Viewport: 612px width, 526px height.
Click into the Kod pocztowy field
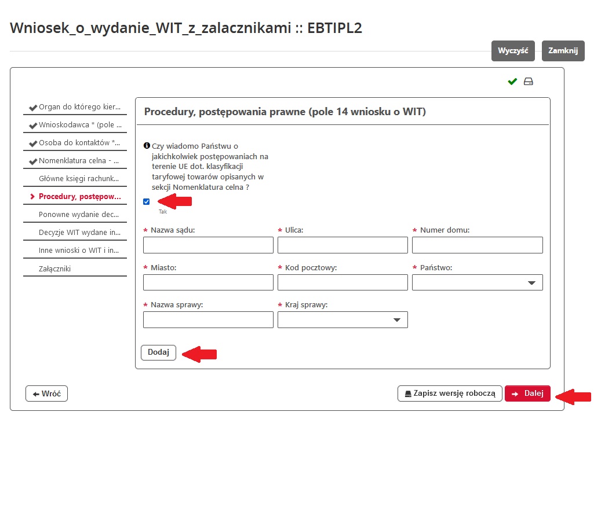click(343, 282)
